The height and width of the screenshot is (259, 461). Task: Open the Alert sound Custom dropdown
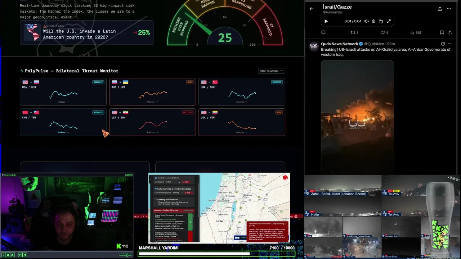(171, 182)
